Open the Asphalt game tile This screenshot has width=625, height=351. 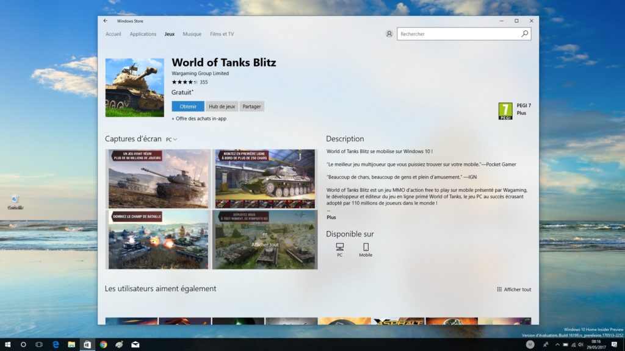coord(398,321)
